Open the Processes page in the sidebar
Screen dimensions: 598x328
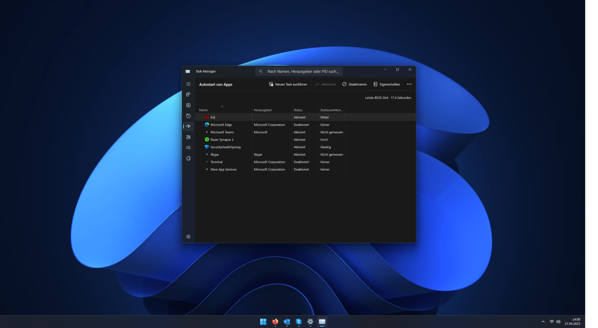[188, 94]
